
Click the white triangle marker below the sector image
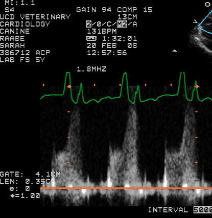pyautogui.click(x=175, y=51)
